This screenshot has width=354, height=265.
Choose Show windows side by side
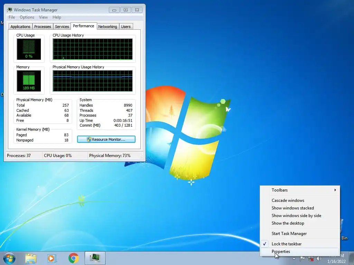[x=300, y=216]
